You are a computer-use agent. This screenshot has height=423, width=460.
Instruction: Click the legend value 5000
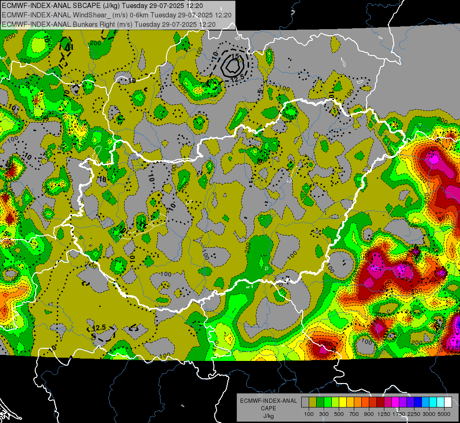444,414
